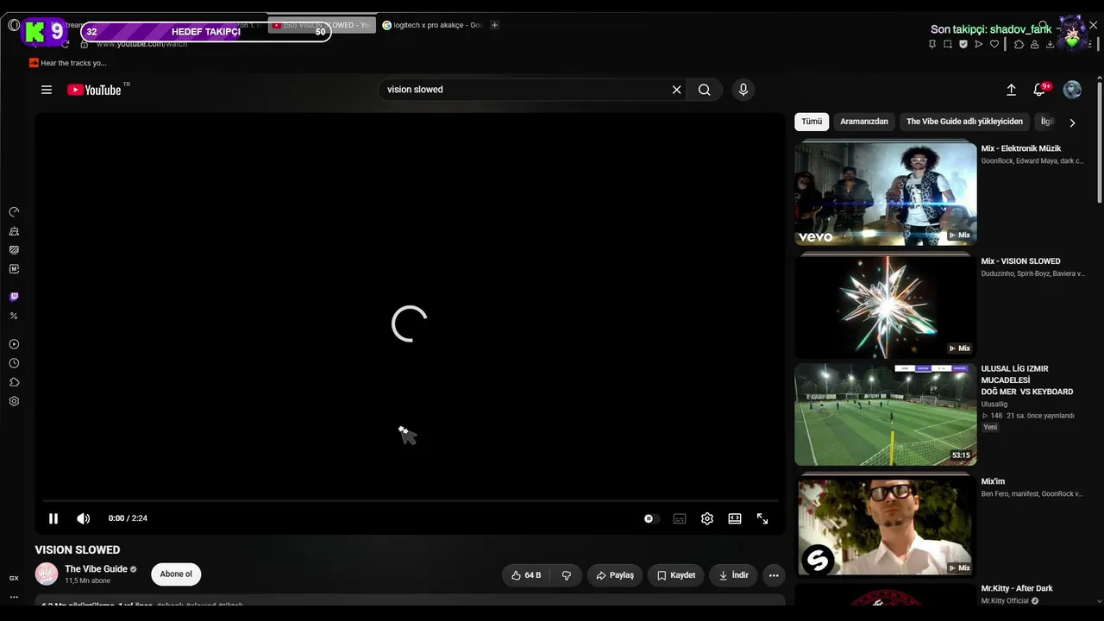The width and height of the screenshot is (1104, 621).
Task: Add the page to bookmarks with heart icon
Action: (x=994, y=44)
